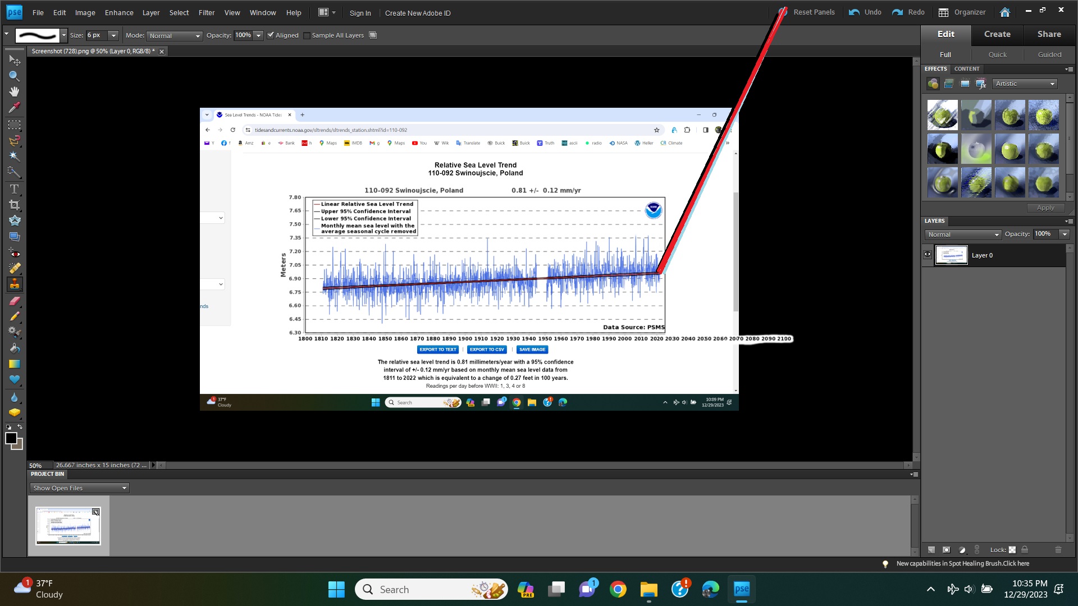Hide Layer 0 with eye icon
Image resolution: width=1078 pixels, height=606 pixels.
coord(928,255)
